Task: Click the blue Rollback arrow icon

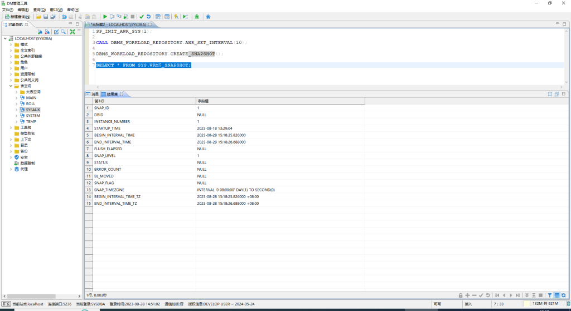Action: (149, 17)
